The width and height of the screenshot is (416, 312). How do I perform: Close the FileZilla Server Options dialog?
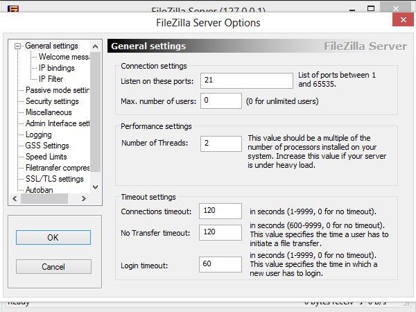(x=403, y=19)
